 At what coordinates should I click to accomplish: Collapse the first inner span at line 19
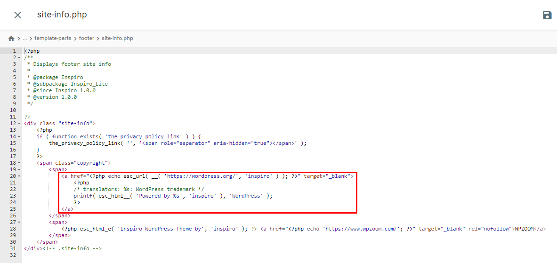[x=19, y=169]
